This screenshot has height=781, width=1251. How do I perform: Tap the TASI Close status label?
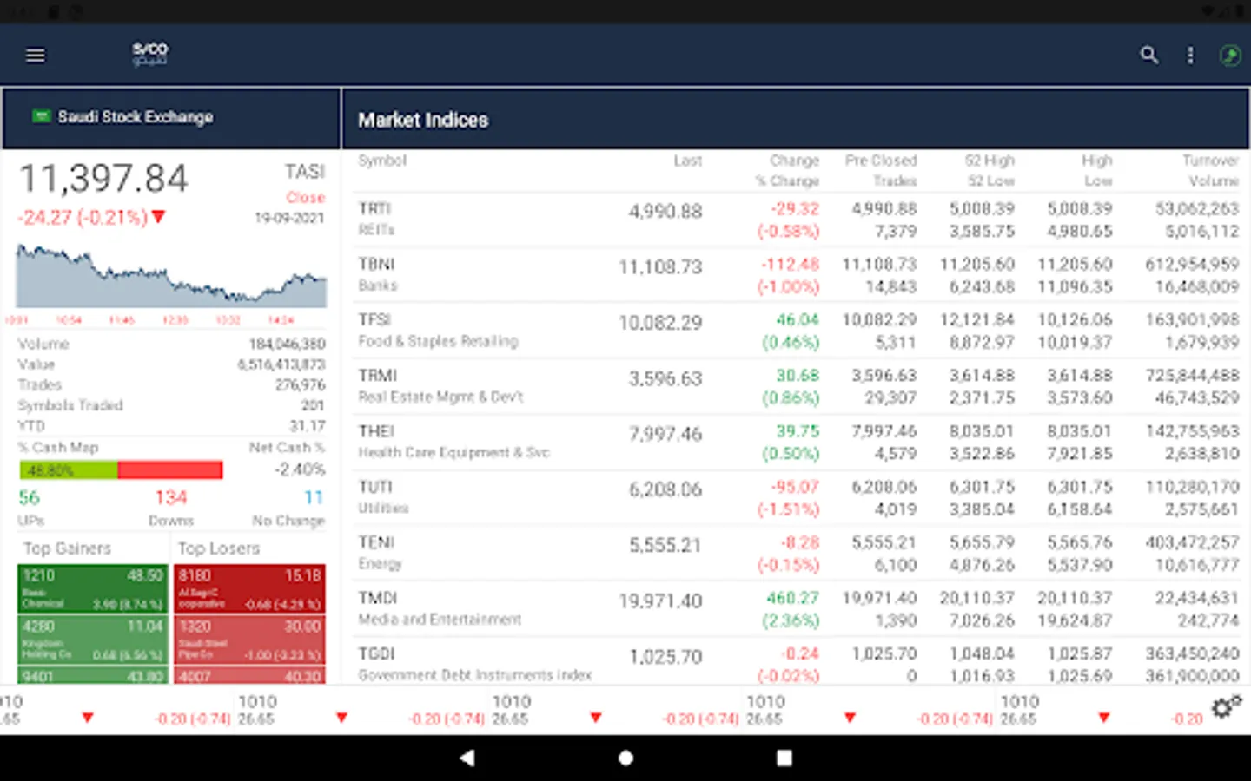[306, 198]
